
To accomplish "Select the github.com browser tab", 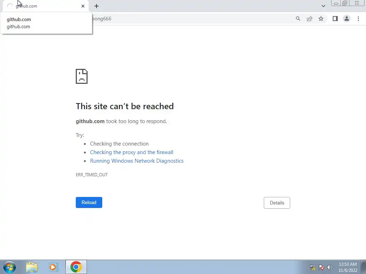I will click(x=45, y=6).
